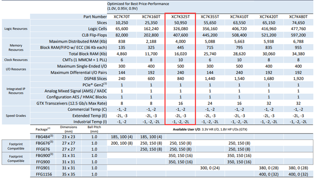
Task: Click the 200, 100 (8) I/O cell
Action: tap(121, 143)
